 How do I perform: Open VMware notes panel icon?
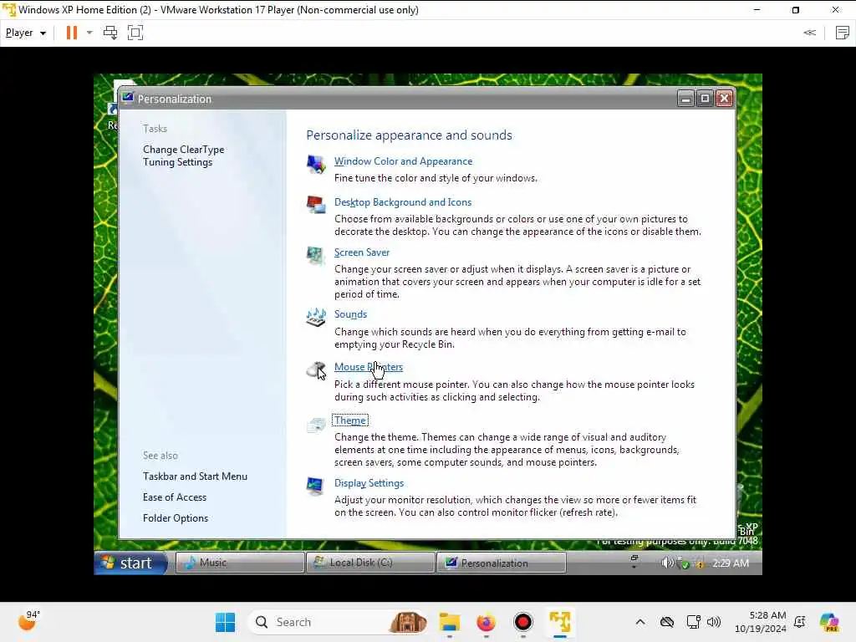843,33
